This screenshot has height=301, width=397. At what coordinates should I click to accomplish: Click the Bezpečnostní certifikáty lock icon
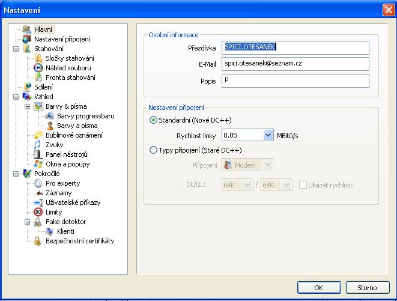[x=38, y=241]
